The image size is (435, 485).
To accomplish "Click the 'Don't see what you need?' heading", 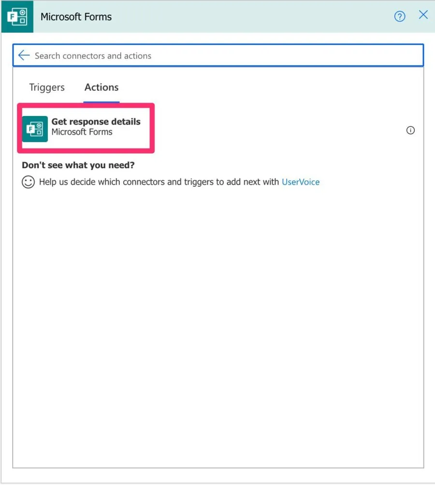I will coord(78,165).
